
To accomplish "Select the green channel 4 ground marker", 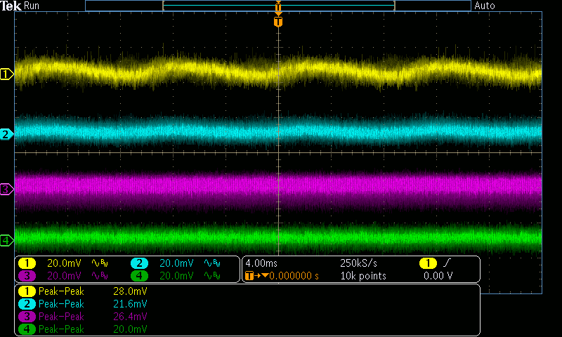I will coord(6,241).
